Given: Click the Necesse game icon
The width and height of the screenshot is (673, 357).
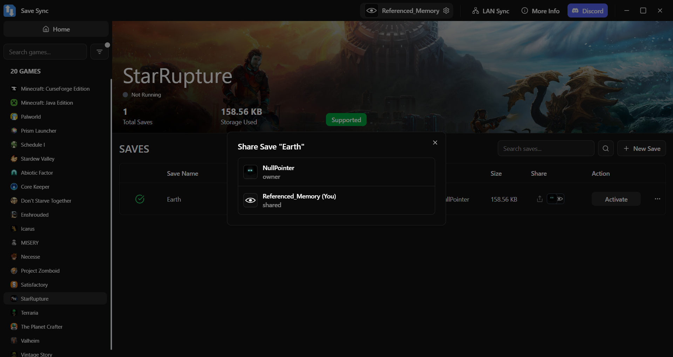Looking at the screenshot, I should tap(14, 257).
